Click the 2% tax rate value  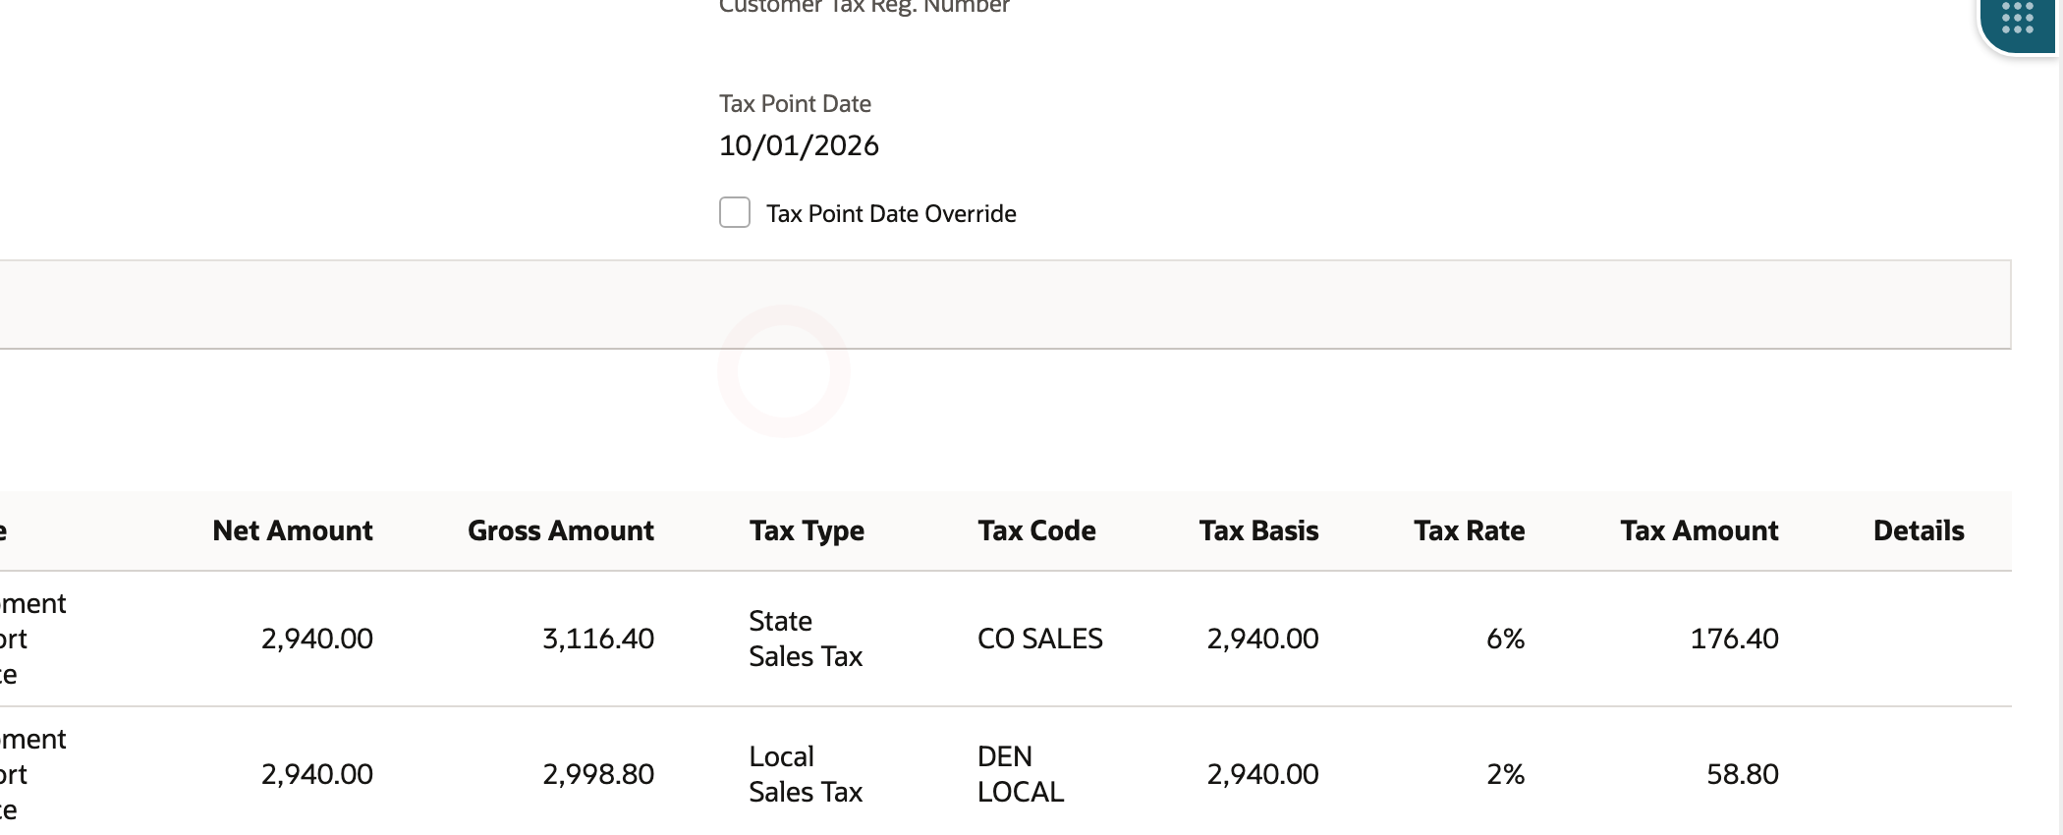pyautogui.click(x=1505, y=774)
